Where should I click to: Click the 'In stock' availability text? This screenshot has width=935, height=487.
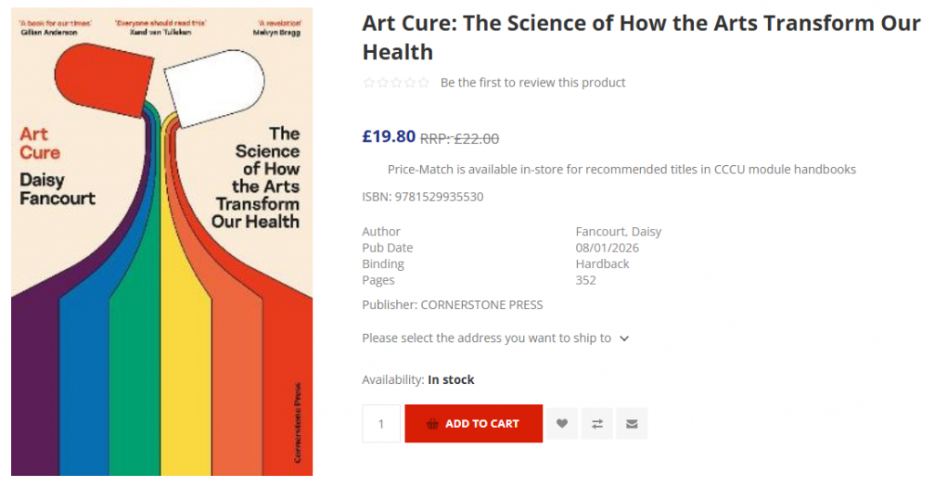click(x=451, y=380)
